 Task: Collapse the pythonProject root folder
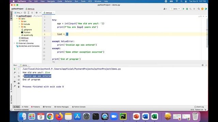tap(14, 16)
